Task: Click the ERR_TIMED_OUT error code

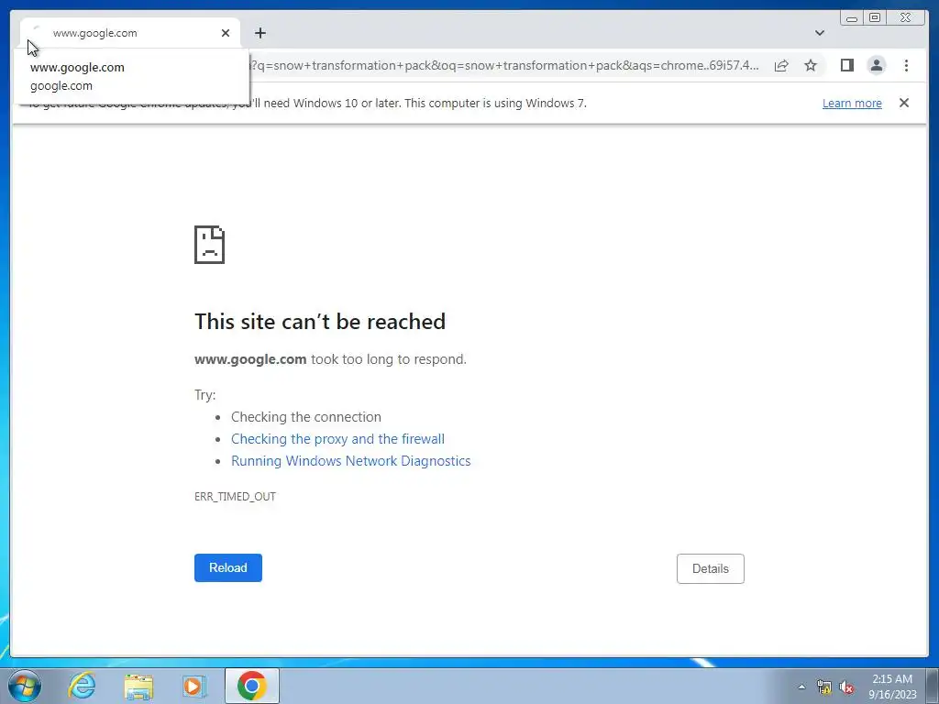Action: (235, 496)
